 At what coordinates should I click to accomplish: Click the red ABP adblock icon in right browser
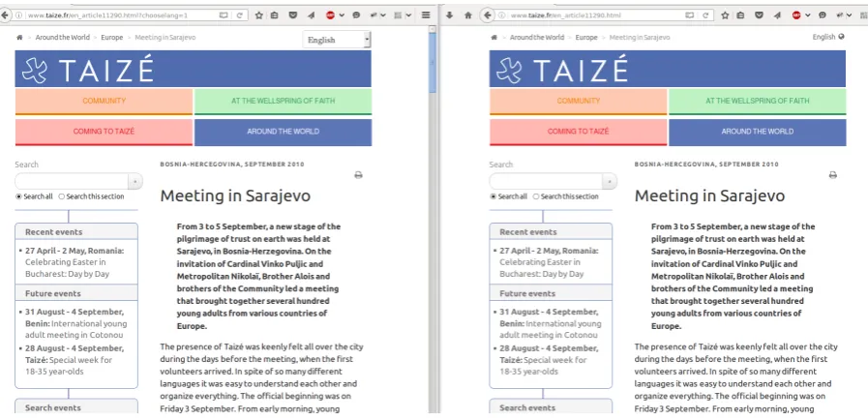coord(796,15)
